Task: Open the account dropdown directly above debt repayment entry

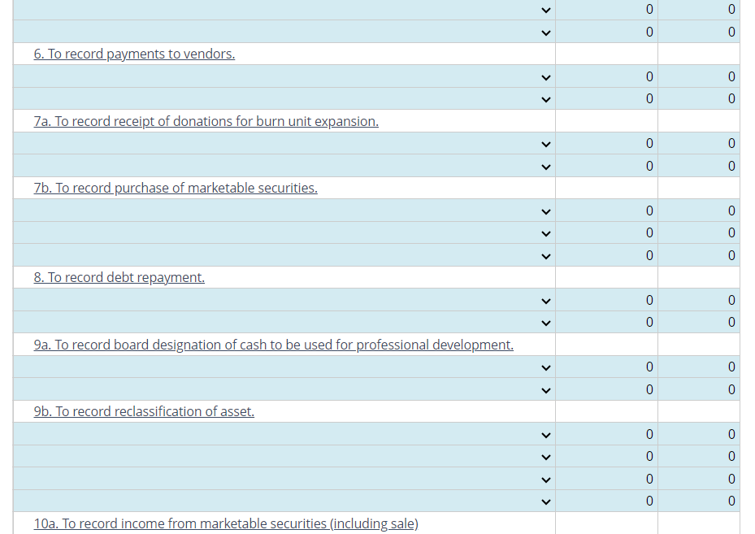Action: click(545, 255)
